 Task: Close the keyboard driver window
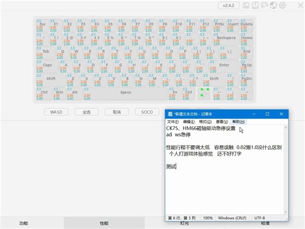[300, 5]
